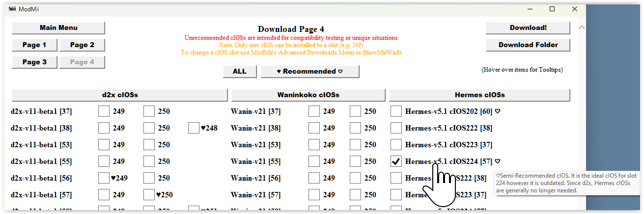644x214 pixels.
Task: Check slot 249 for Wanin-v21 [56]
Action: click(314, 178)
